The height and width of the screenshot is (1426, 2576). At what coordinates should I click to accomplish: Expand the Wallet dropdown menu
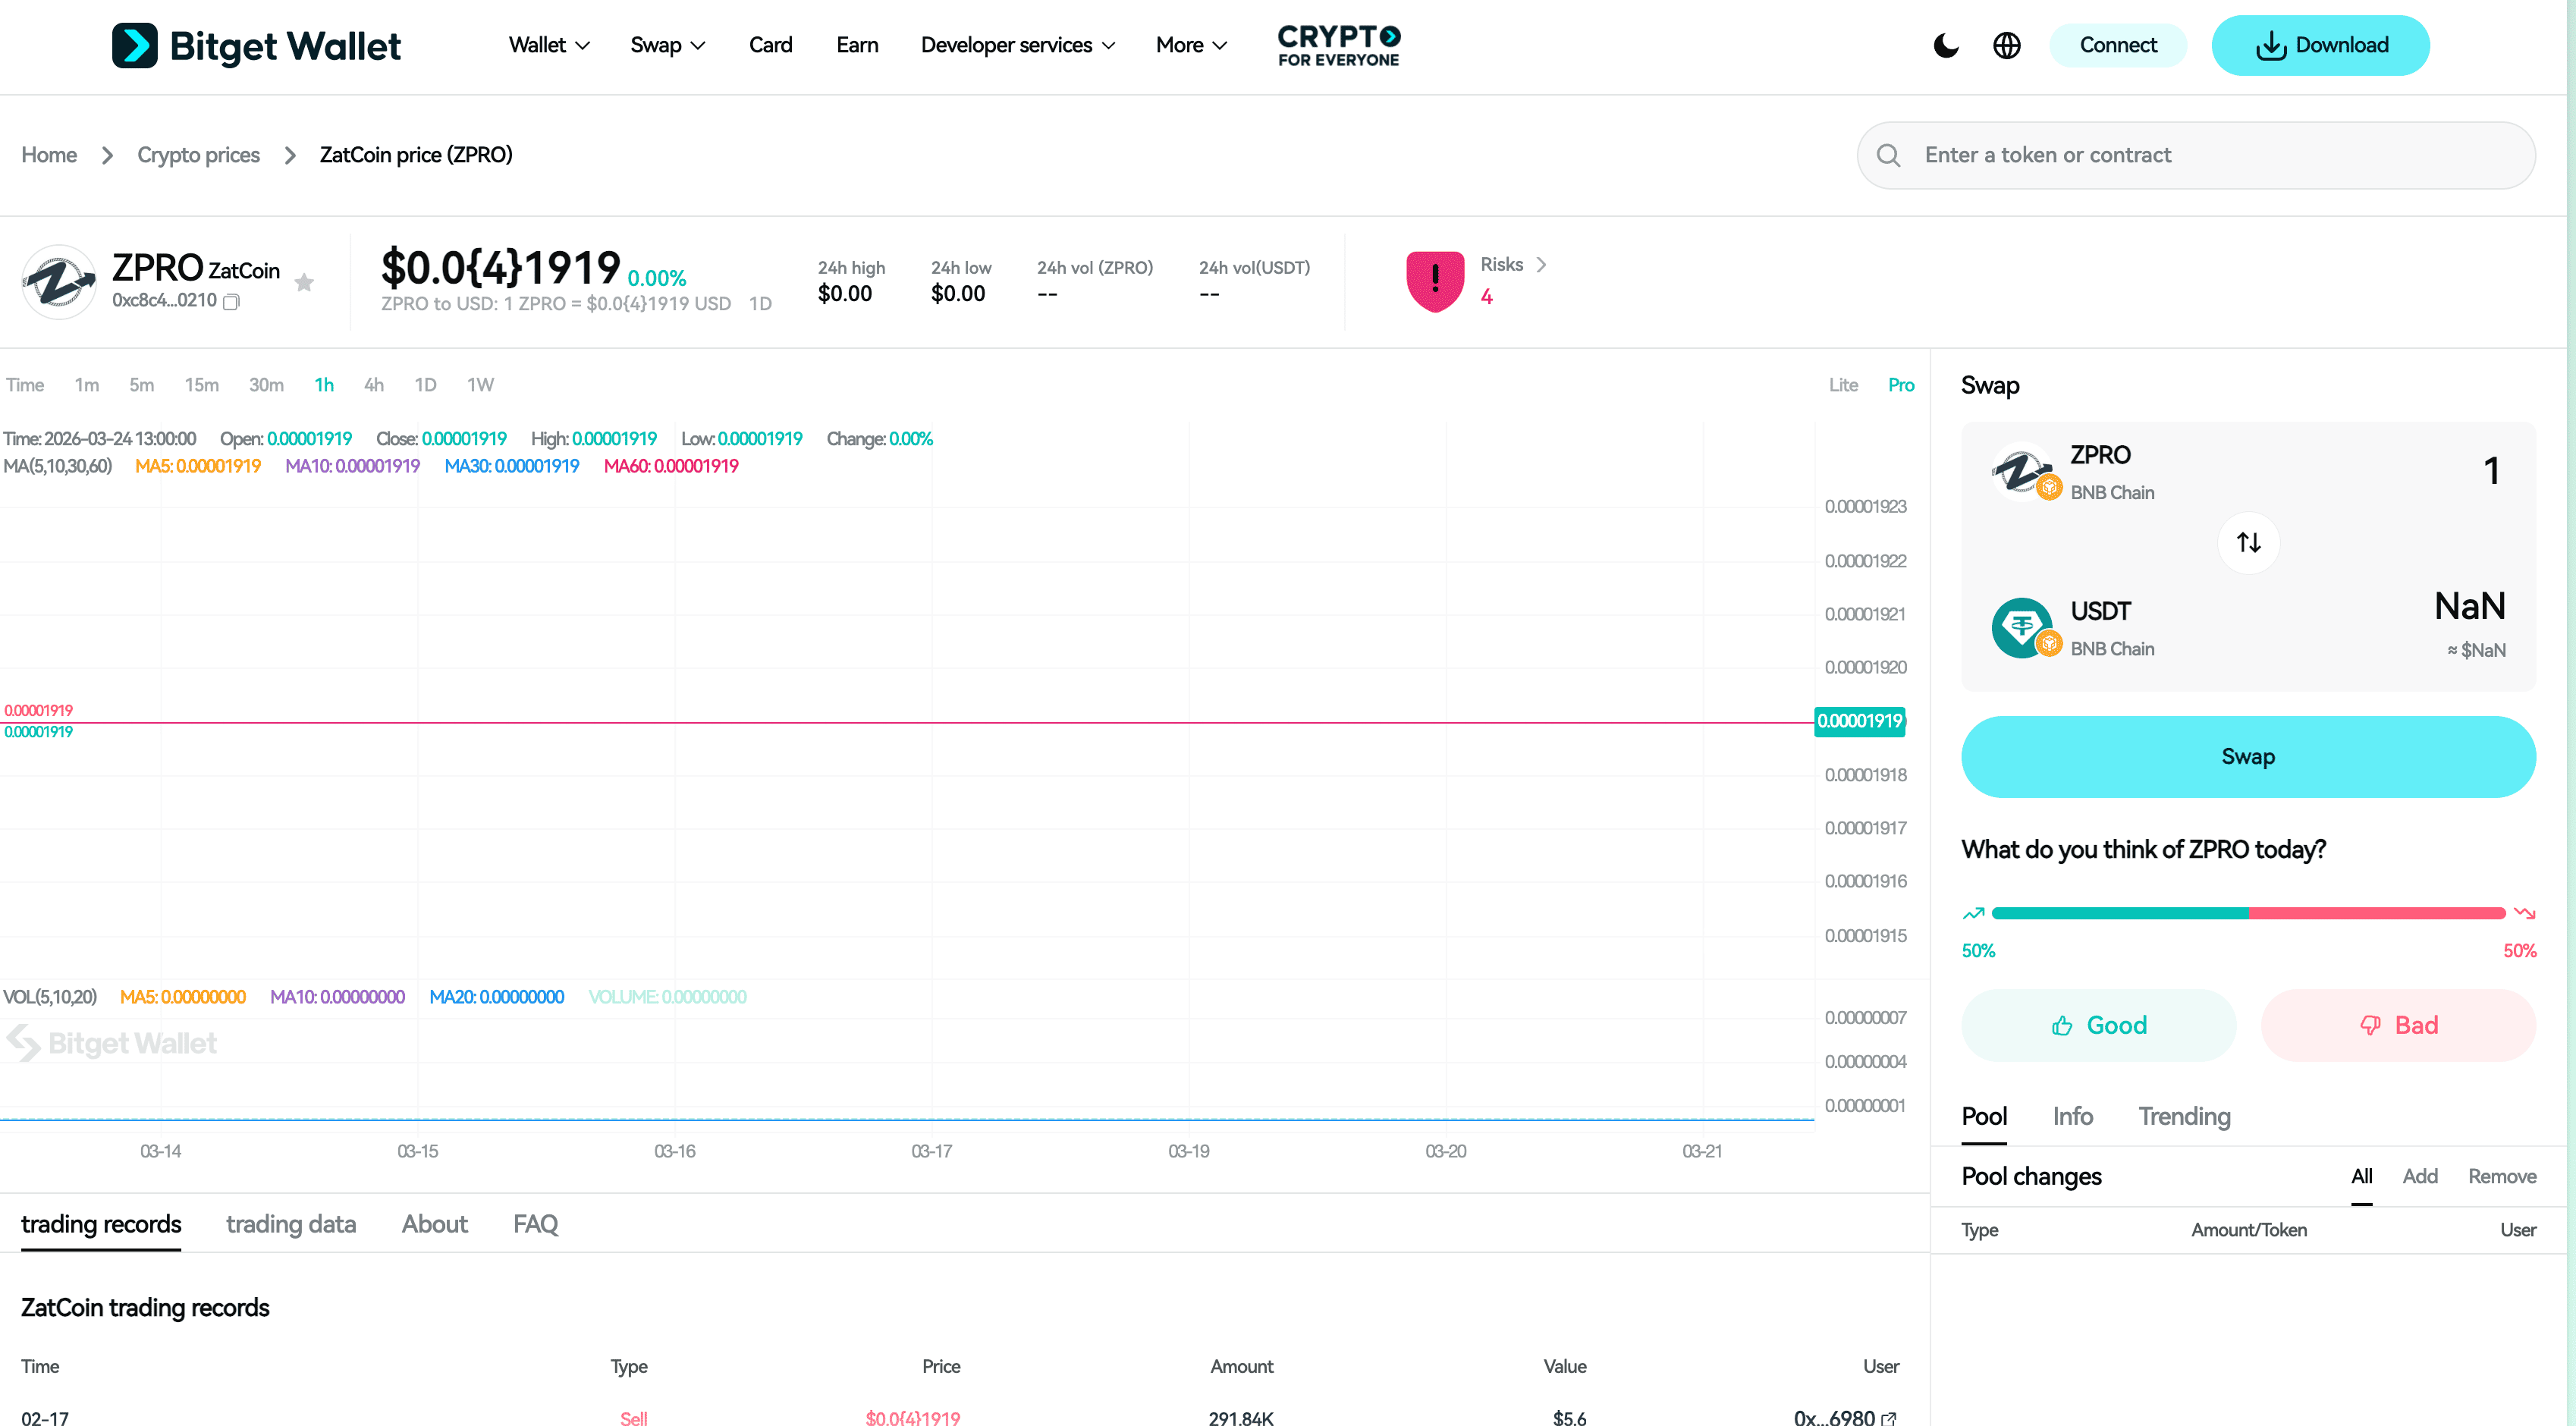(548, 45)
